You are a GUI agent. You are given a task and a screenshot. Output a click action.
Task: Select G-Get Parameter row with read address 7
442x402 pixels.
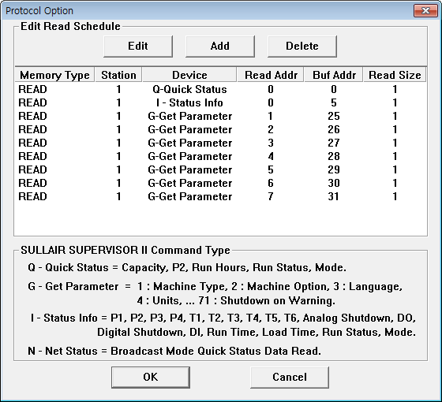220,196
